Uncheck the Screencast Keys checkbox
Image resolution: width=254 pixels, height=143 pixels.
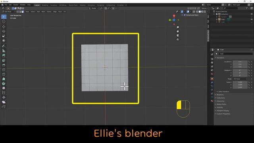pyautogui.click(x=185, y=15)
